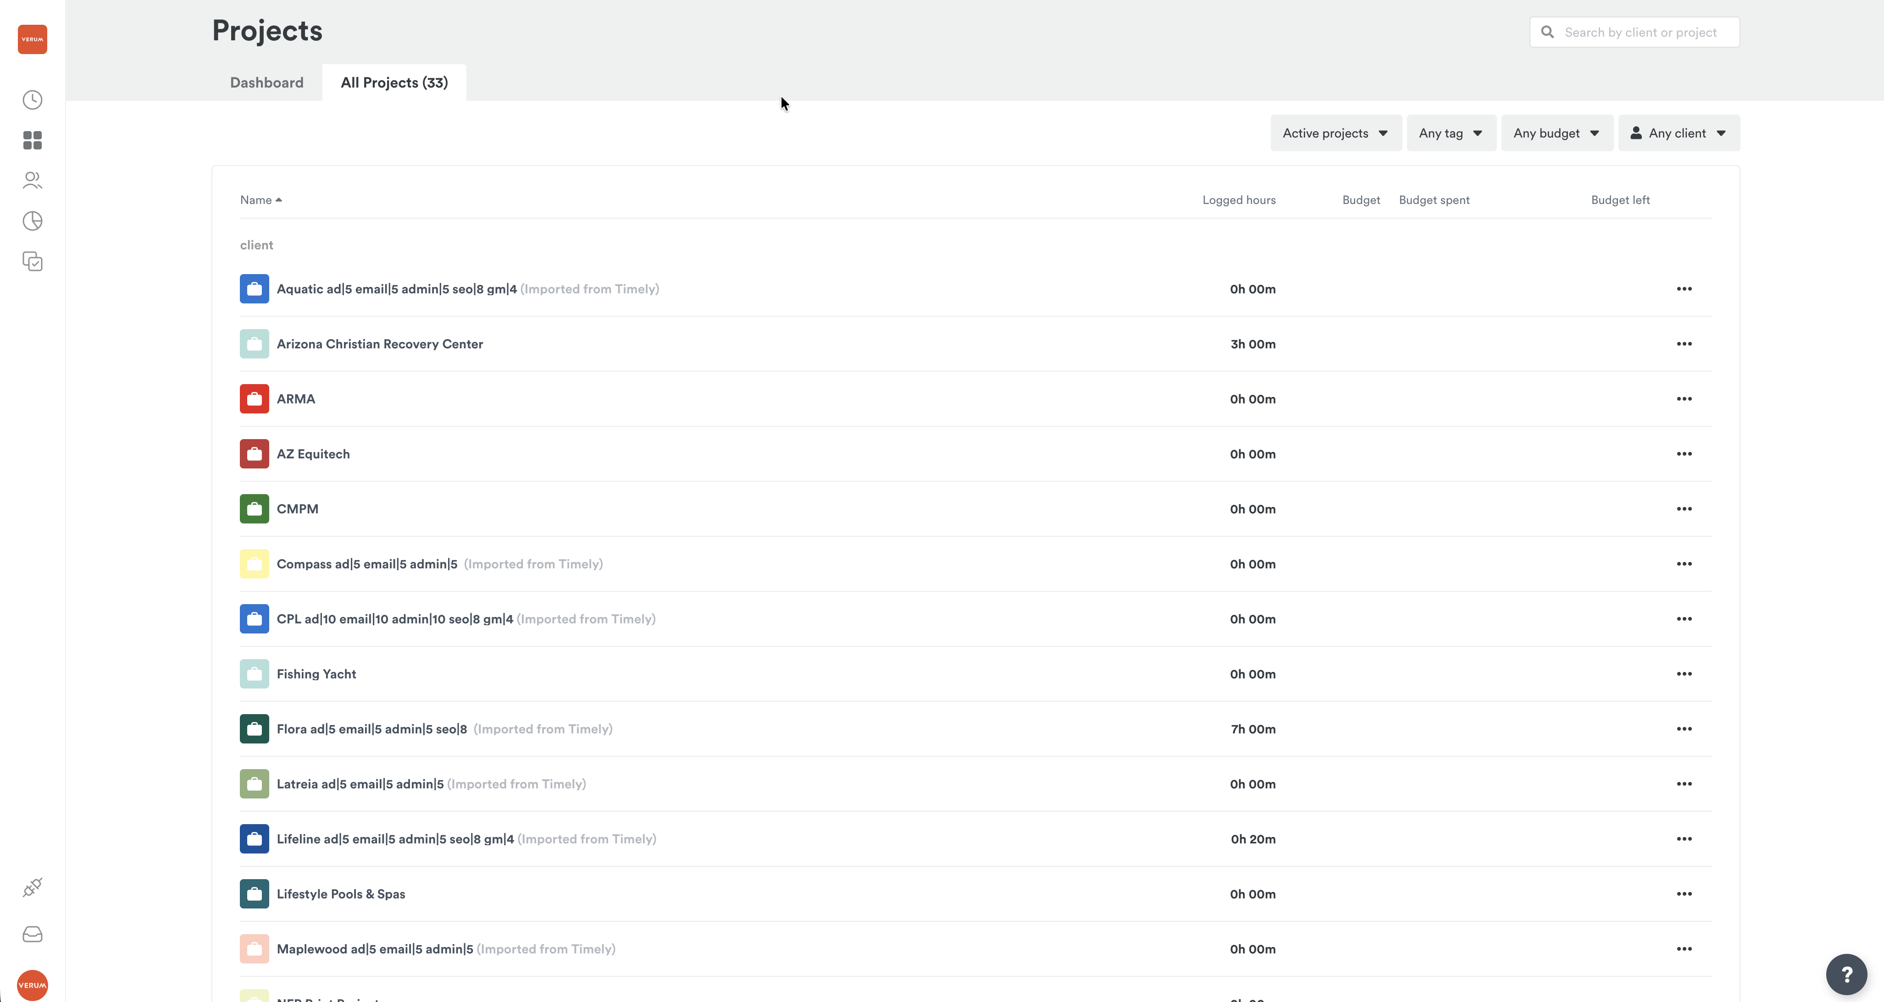The height and width of the screenshot is (1002, 1884).
Task: Open the Compass ad|5 email|5 admin|5 project
Action: [366, 563]
